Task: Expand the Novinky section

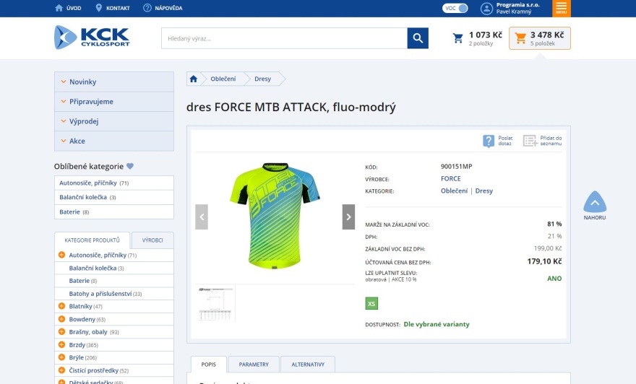Action: point(114,82)
